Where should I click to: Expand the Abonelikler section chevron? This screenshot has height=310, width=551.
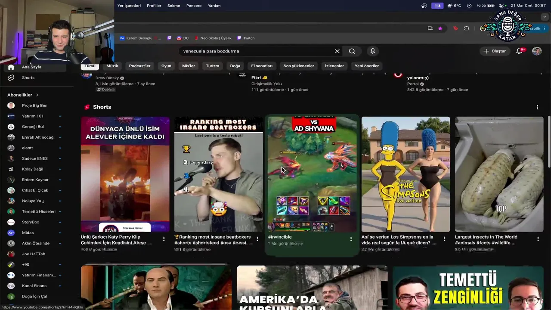(37, 95)
